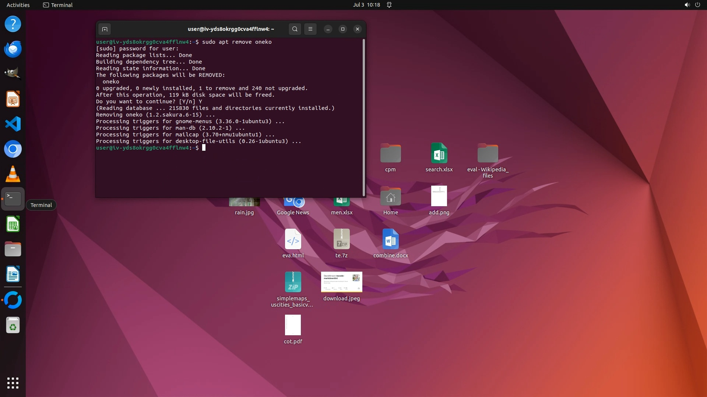The image size is (707, 397).
Task: Launch Visual Studio Code from dock
Action: point(13,124)
